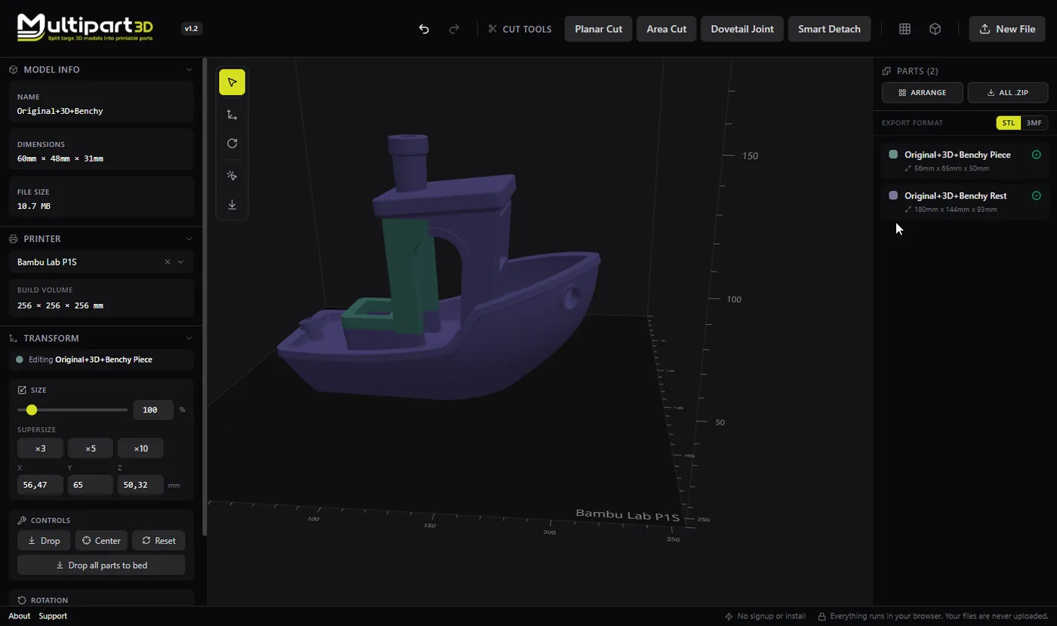
Task: Click the Drop control button
Action: (x=44, y=541)
